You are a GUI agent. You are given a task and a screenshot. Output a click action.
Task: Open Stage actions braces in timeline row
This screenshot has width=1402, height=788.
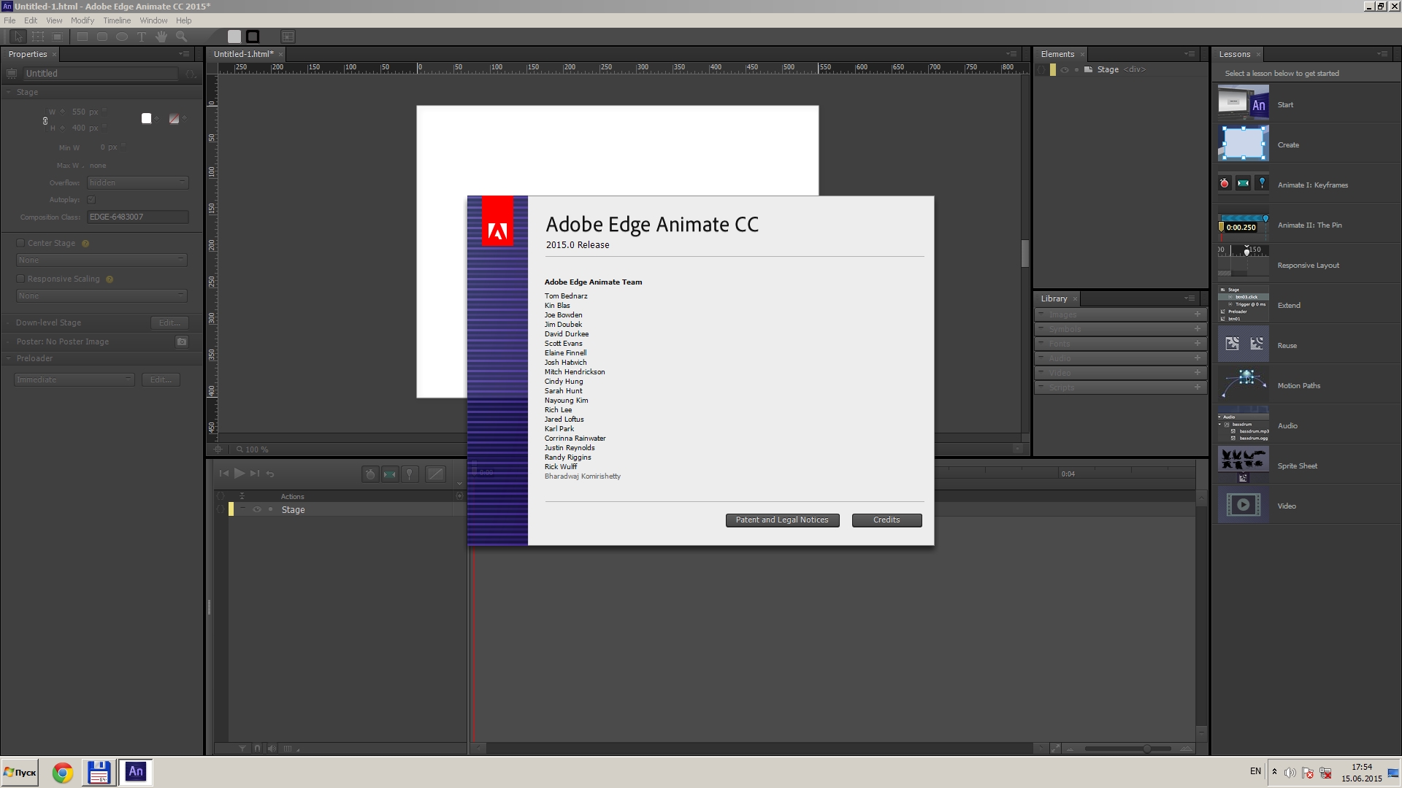click(221, 509)
